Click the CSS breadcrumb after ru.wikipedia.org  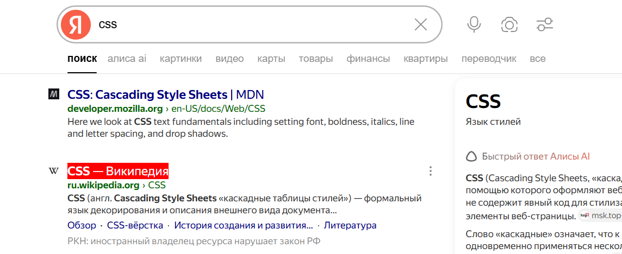(x=157, y=185)
